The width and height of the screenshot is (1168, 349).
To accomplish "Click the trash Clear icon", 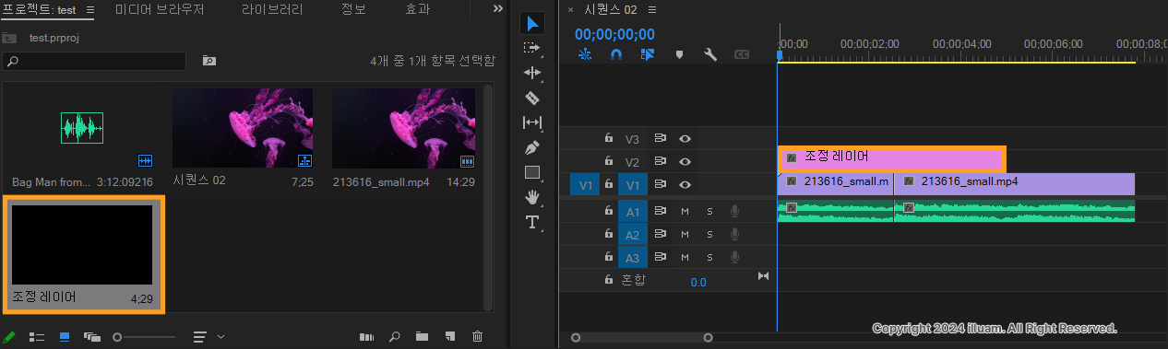I will (477, 337).
